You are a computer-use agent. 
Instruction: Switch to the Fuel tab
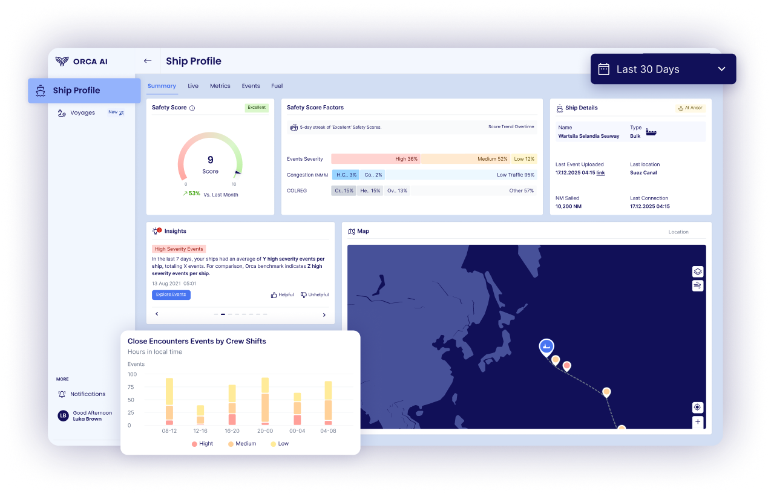tap(277, 86)
